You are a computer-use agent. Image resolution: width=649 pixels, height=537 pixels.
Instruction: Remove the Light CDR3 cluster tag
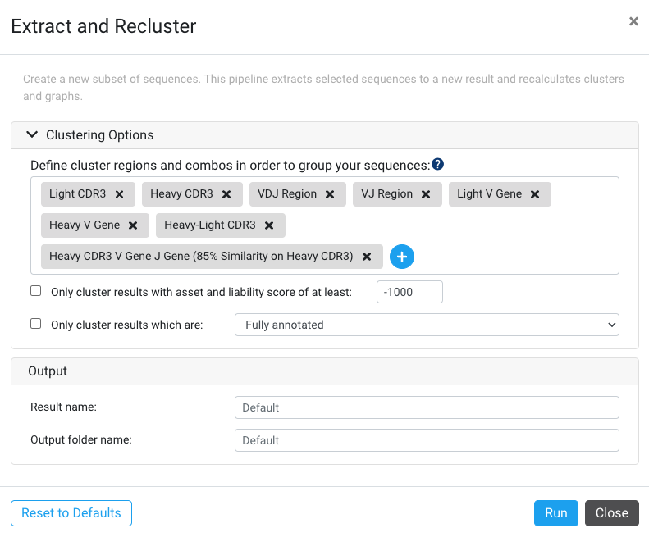[x=119, y=194]
